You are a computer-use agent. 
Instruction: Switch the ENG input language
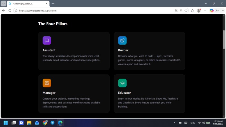coord(193,123)
